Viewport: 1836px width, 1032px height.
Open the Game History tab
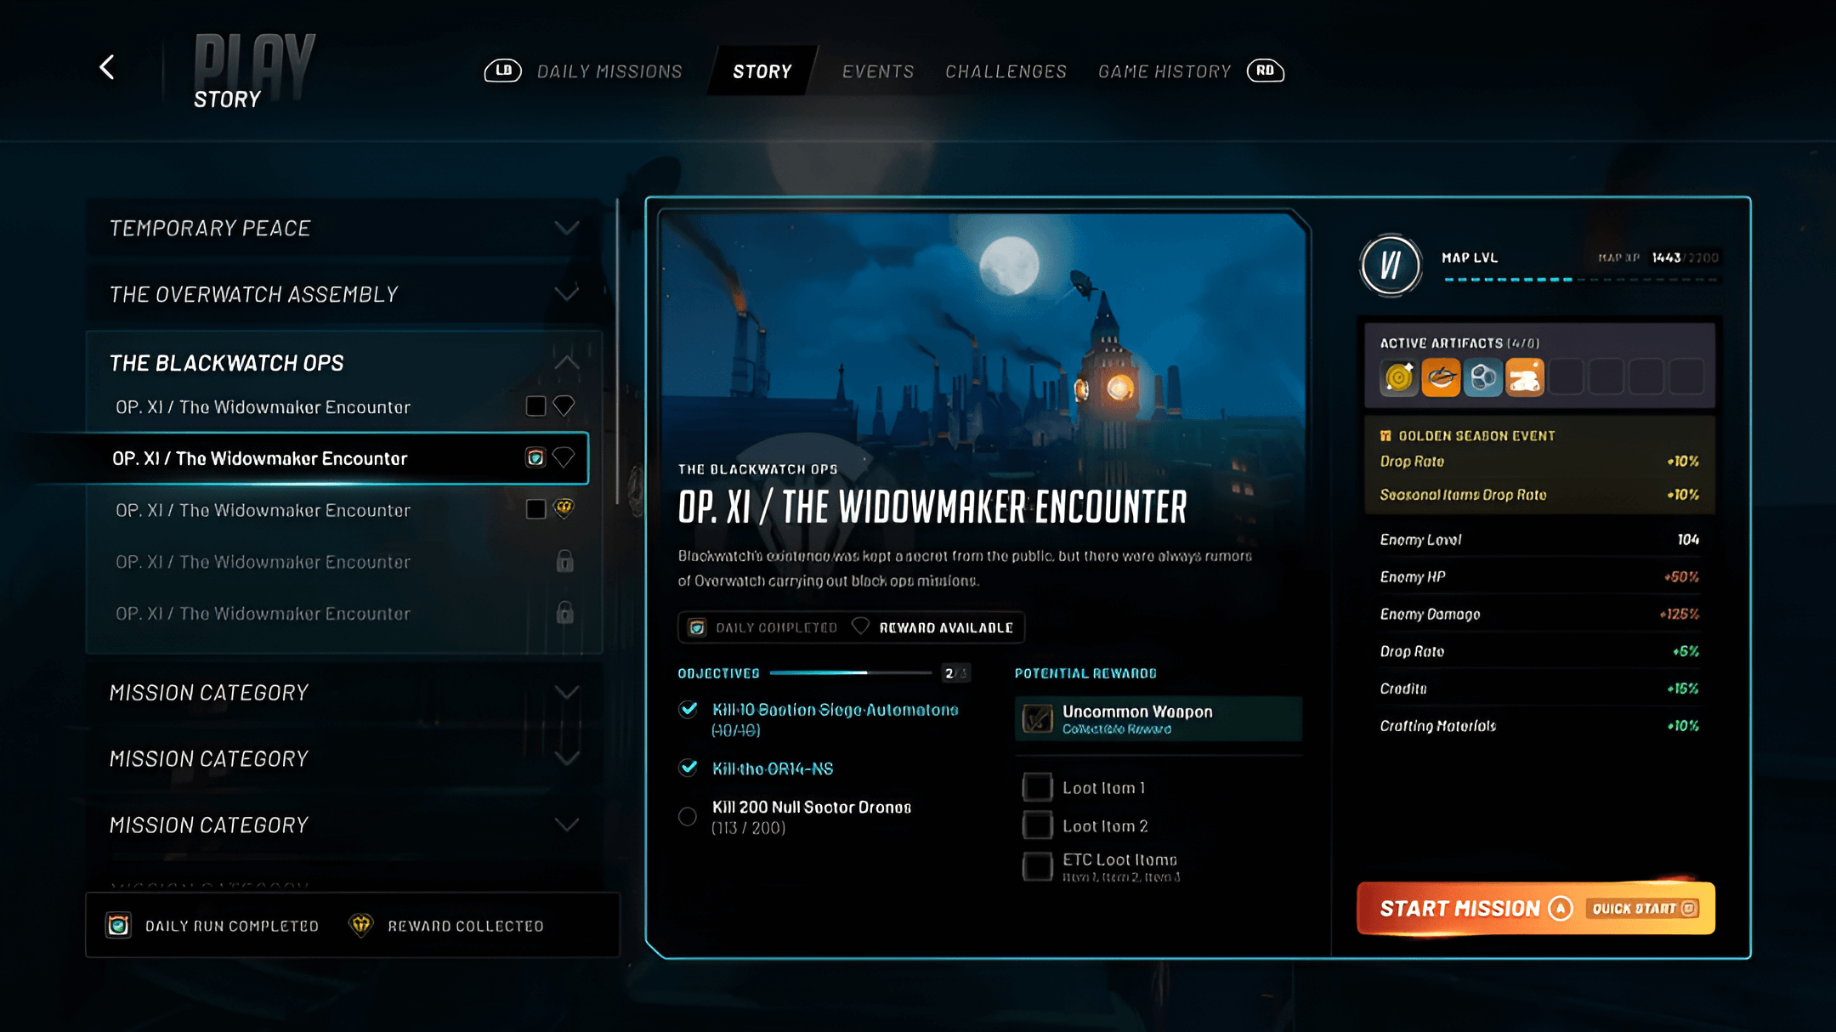click(x=1164, y=71)
